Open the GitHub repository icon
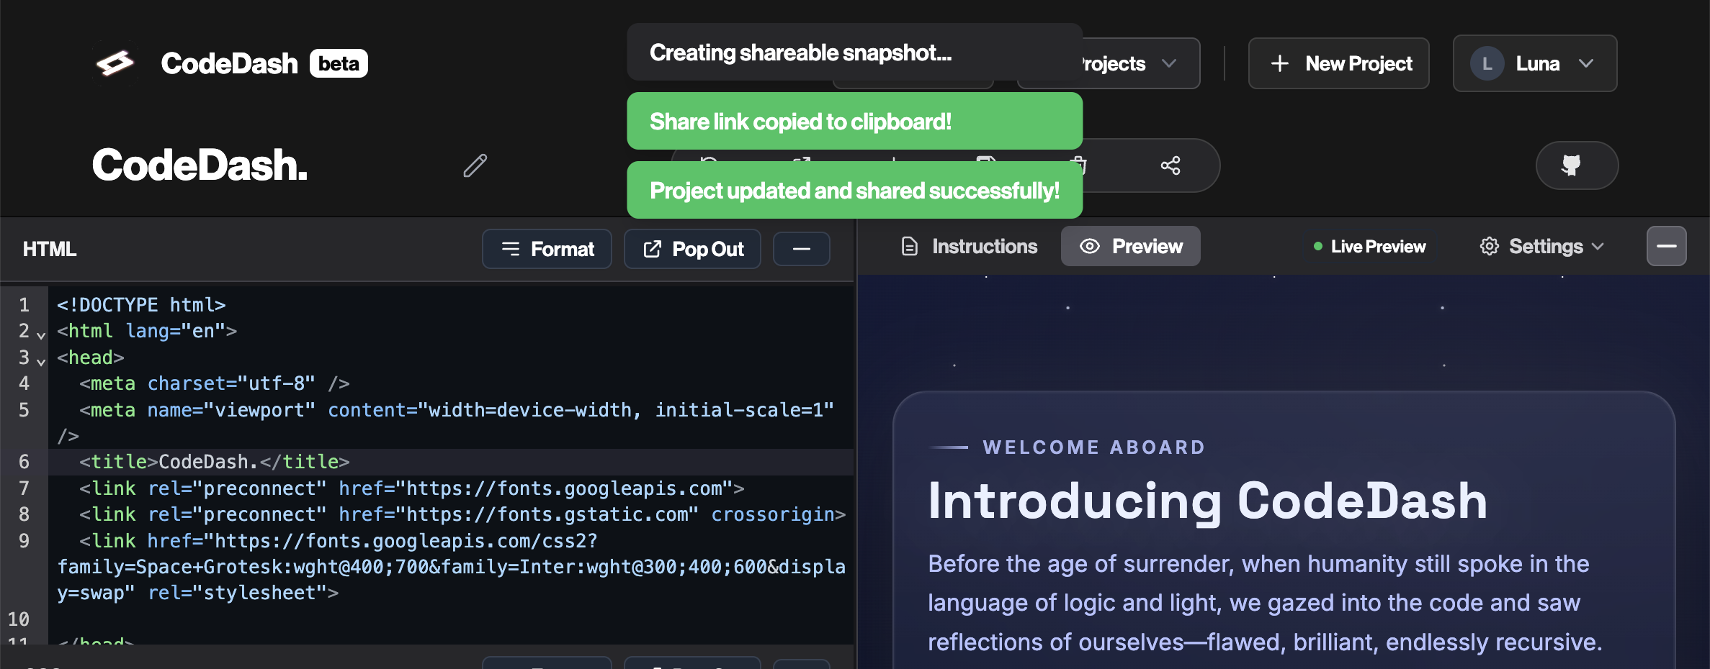Viewport: 1710px width, 669px height. click(x=1577, y=165)
